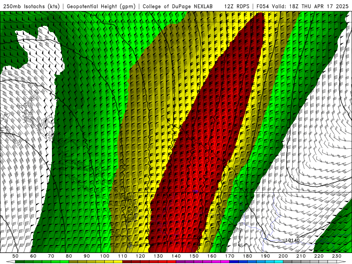
Task: Click the 'F054' forecast hour label
Action: [x=263, y=6]
